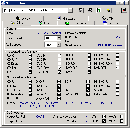Screen dimensions: 130x128
Task: Open the ASPI tab
Action: click(108, 18)
